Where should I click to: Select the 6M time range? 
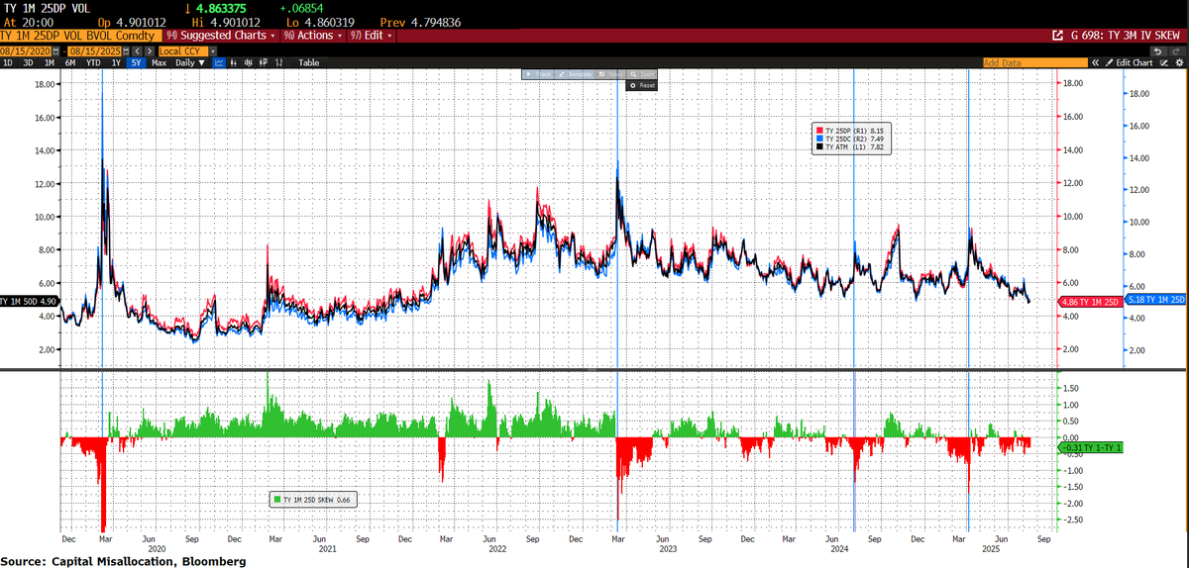(x=70, y=62)
